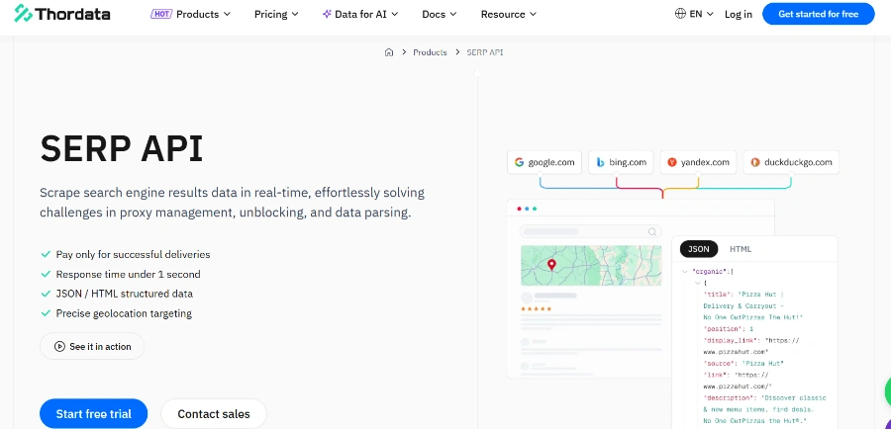Click the Thordata logo
This screenshot has width=891, height=429.
coord(62,14)
